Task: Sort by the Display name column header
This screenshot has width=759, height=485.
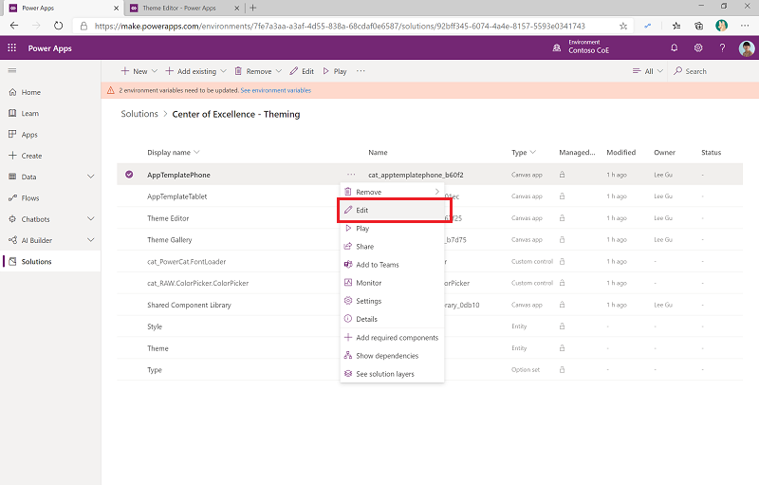Action: 169,152
